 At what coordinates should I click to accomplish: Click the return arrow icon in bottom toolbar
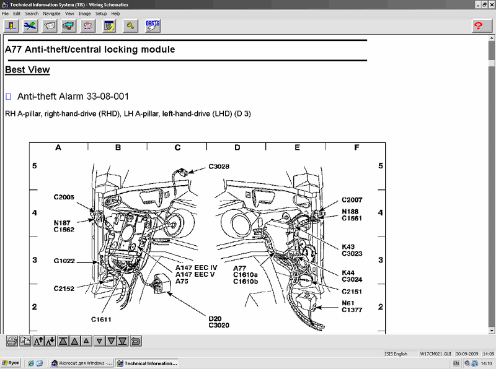point(136,341)
